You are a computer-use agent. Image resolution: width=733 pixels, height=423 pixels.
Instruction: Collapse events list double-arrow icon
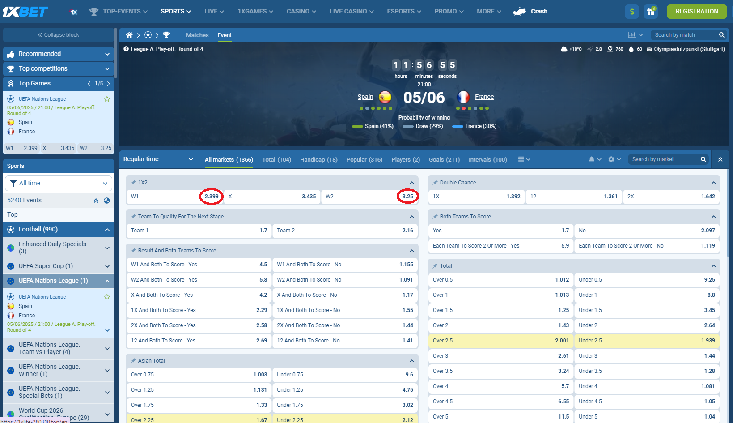coord(96,201)
